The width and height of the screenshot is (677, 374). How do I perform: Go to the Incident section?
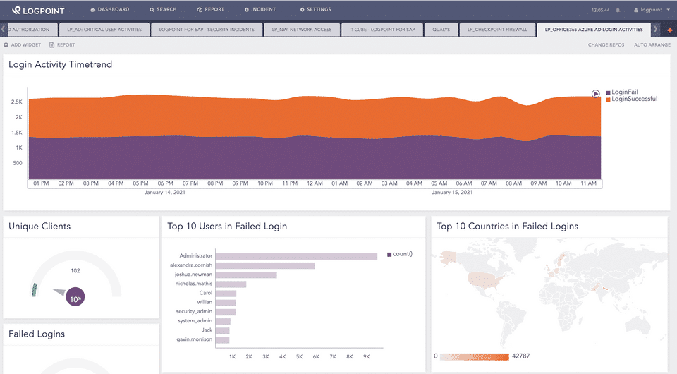260,9
